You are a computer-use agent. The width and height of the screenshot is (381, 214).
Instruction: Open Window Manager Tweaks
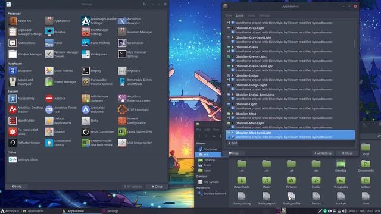tap(62, 54)
